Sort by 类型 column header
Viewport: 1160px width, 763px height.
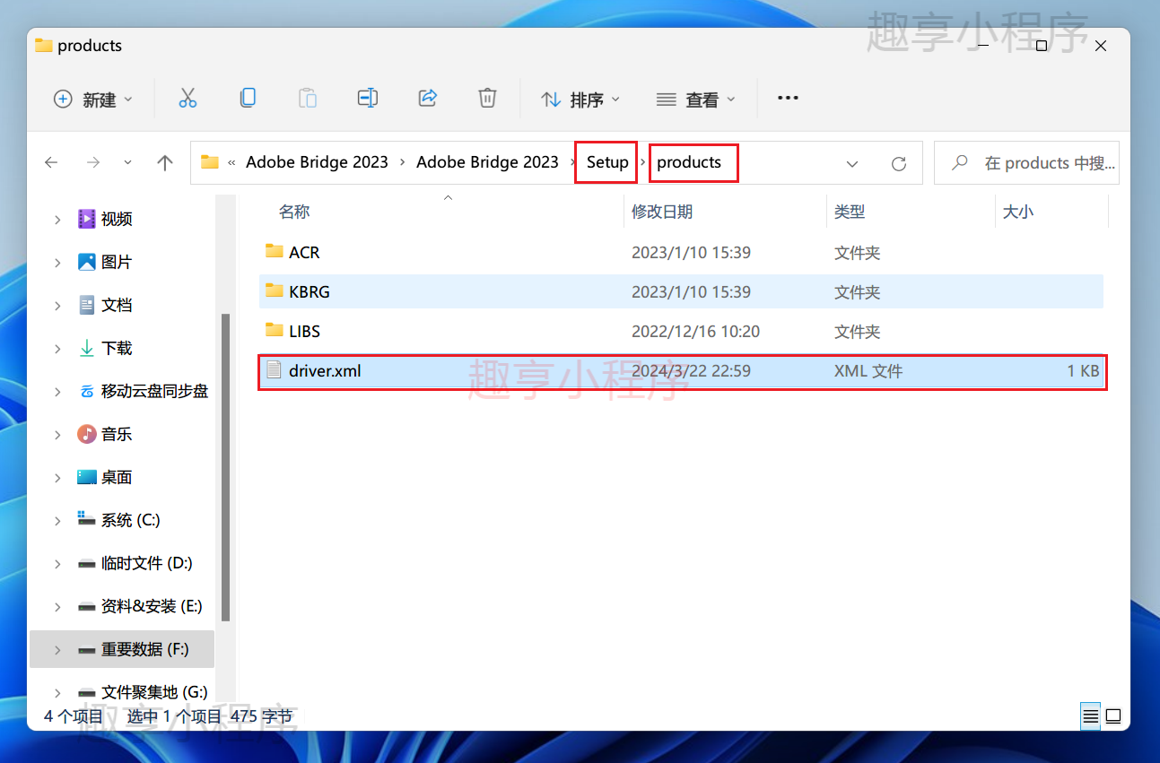850,212
